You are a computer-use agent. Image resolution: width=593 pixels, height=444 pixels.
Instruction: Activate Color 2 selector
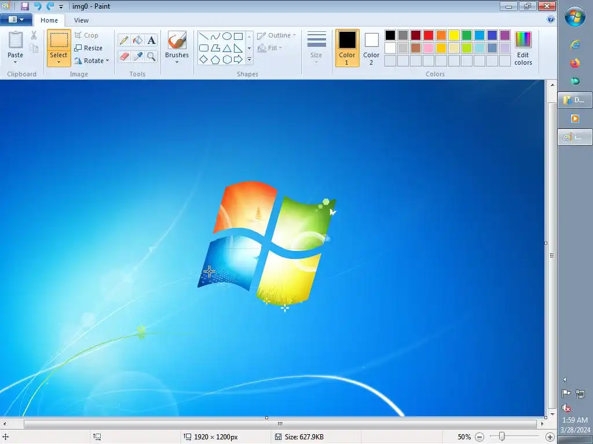(371, 48)
